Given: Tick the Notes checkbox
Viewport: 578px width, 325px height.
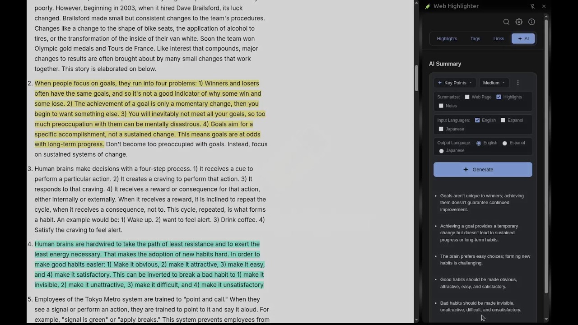Looking at the screenshot, I should point(441,106).
